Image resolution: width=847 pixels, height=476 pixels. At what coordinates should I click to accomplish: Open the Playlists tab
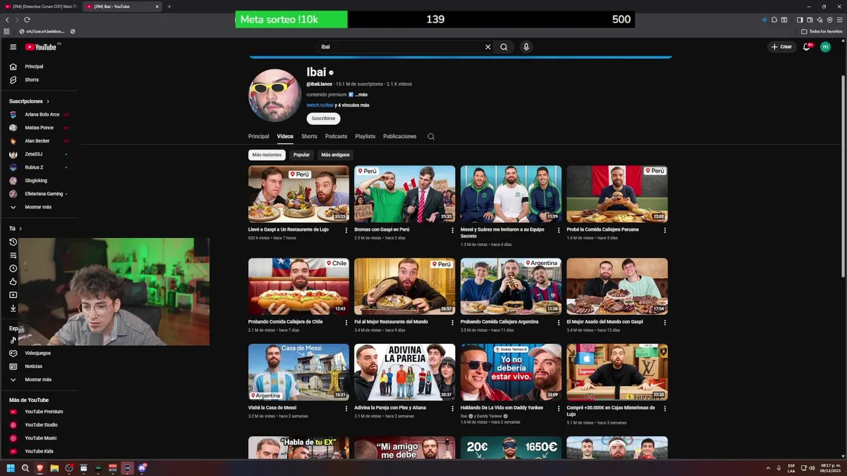point(365,136)
